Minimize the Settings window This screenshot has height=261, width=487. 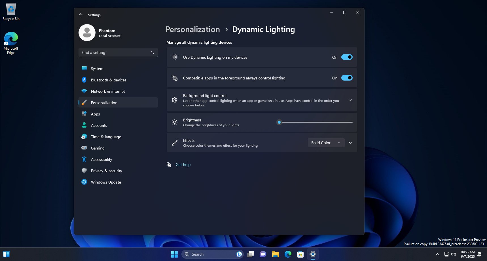pos(332,12)
